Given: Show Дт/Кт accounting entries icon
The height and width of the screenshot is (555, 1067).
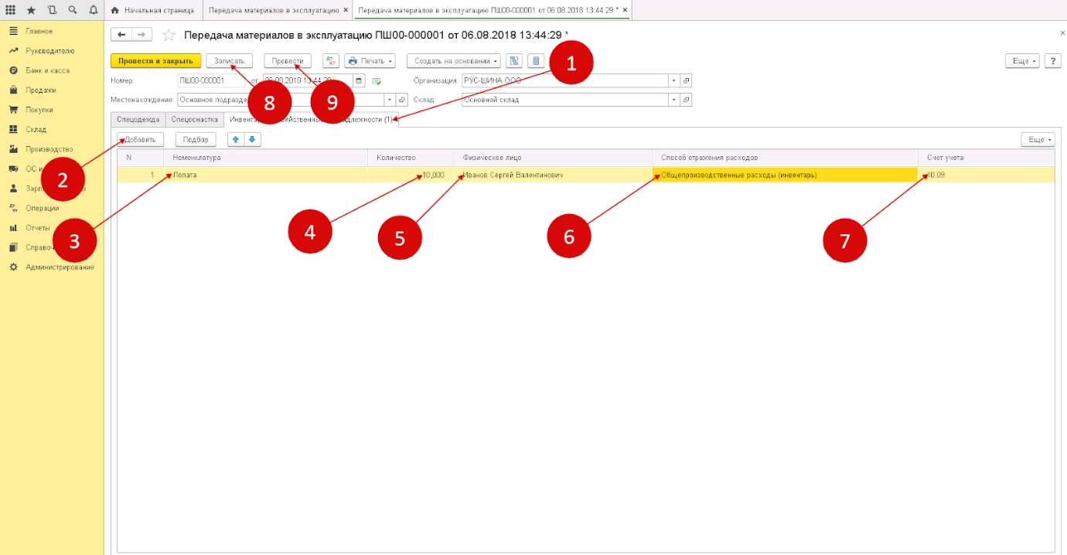Looking at the screenshot, I should point(331,61).
